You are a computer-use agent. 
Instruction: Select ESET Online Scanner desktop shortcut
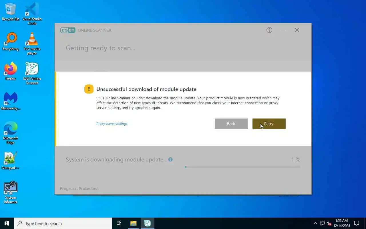tap(32, 73)
